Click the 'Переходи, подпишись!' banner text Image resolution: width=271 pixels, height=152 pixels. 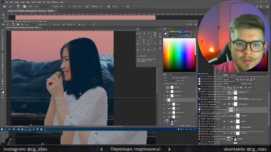(x=135, y=149)
